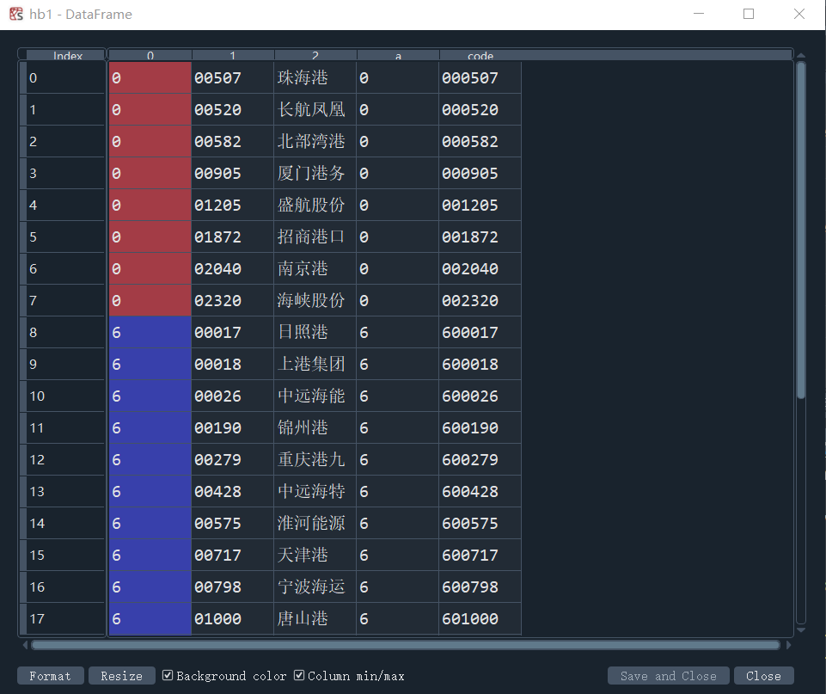Select the 南京港 cell
Screen dimensions: 826x694
(x=315, y=269)
